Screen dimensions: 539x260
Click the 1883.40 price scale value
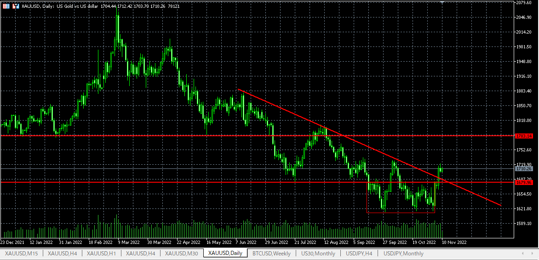click(x=524, y=91)
